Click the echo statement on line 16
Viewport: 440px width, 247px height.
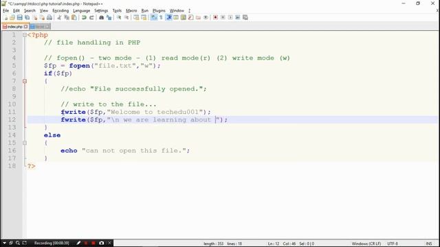click(125, 151)
